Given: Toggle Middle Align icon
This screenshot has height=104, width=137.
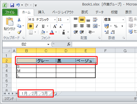Looking at the screenshot, I should tap(82, 20).
